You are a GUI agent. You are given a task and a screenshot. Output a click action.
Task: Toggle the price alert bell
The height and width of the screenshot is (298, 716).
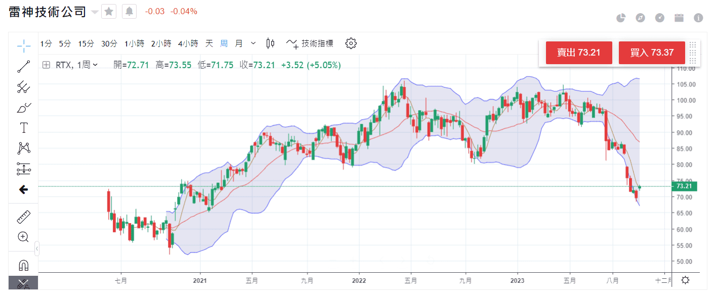pos(129,12)
